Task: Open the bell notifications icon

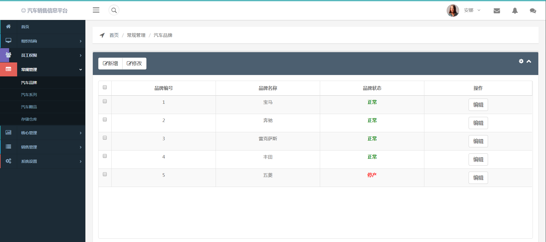Action: [x=515, y=11]
